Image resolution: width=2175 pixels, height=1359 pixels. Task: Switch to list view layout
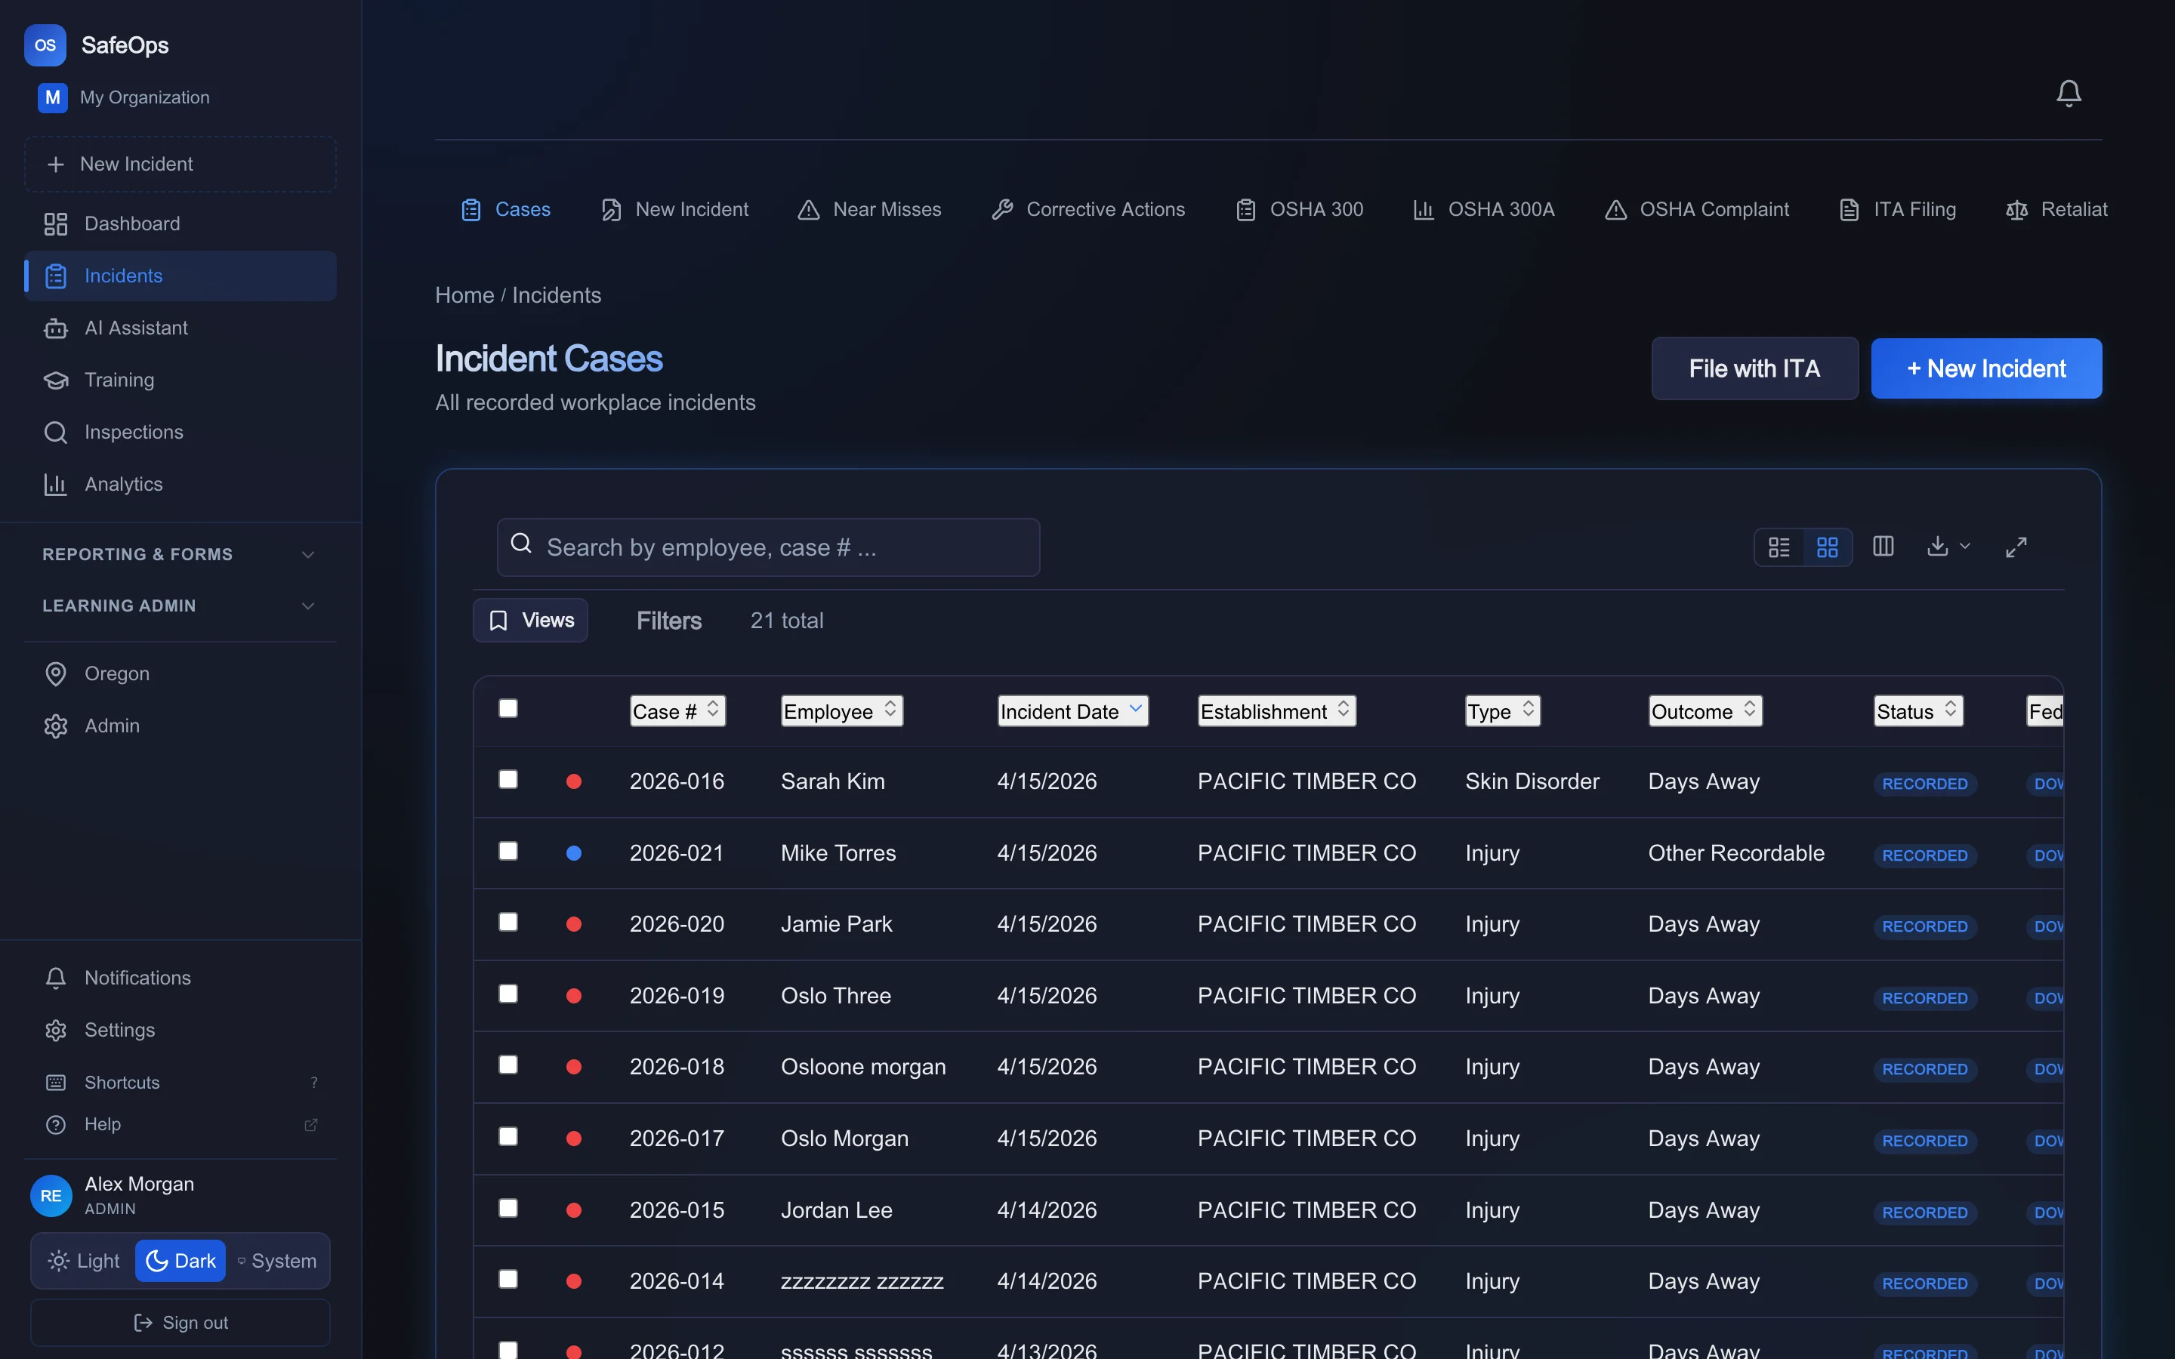(x=1778, y=547)
